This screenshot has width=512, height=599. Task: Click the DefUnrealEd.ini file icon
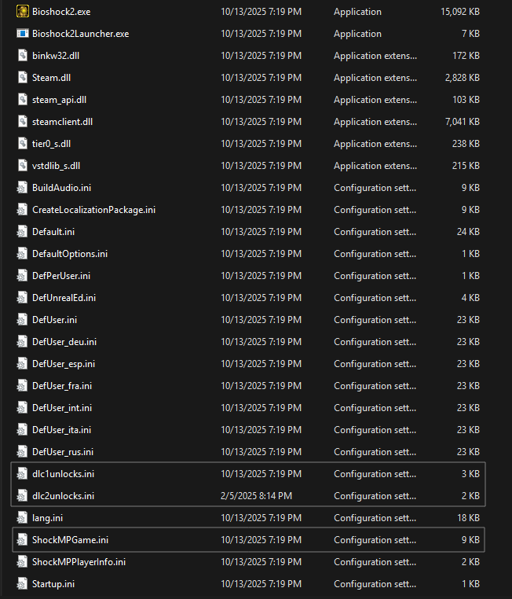click(22, 298)
